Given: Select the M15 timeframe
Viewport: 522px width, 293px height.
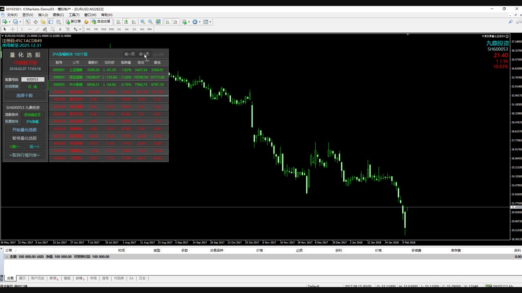Looking at the screenshot, I should tap(104, 29).
